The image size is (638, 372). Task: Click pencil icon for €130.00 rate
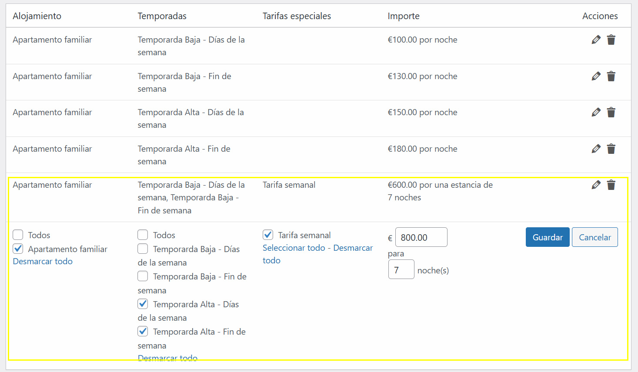pos(596,76)
